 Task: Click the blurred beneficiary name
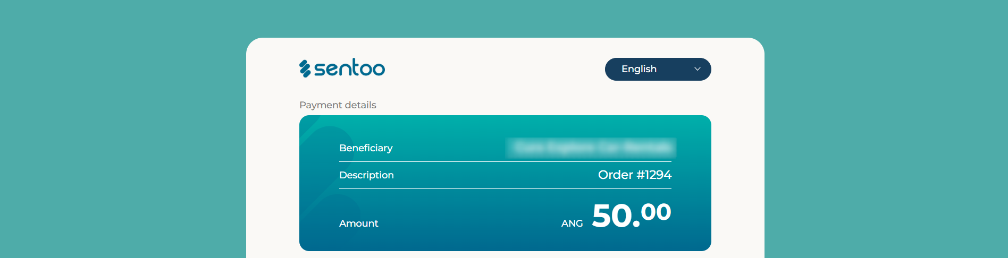(591, 148)
